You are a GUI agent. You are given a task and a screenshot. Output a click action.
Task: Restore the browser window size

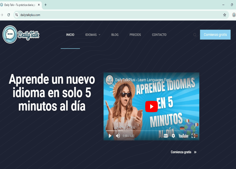pyautogui.click(x=232, y=5)
